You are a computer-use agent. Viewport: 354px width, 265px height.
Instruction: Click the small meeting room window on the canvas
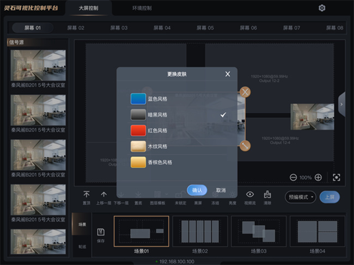pos(312,116)
